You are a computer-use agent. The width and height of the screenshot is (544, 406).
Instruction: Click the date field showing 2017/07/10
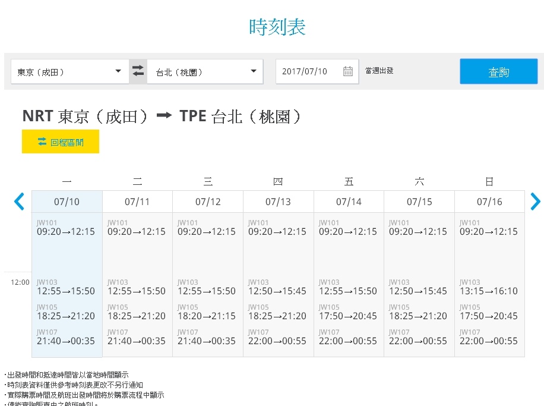pyautogui.click(x=317, y=71)
